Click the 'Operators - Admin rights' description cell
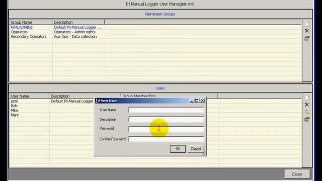This screenshot has width=322, height=181. (74, 32)
